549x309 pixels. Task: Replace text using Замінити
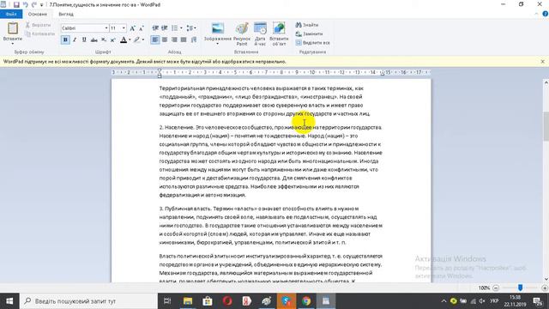(x=309, y=34)
